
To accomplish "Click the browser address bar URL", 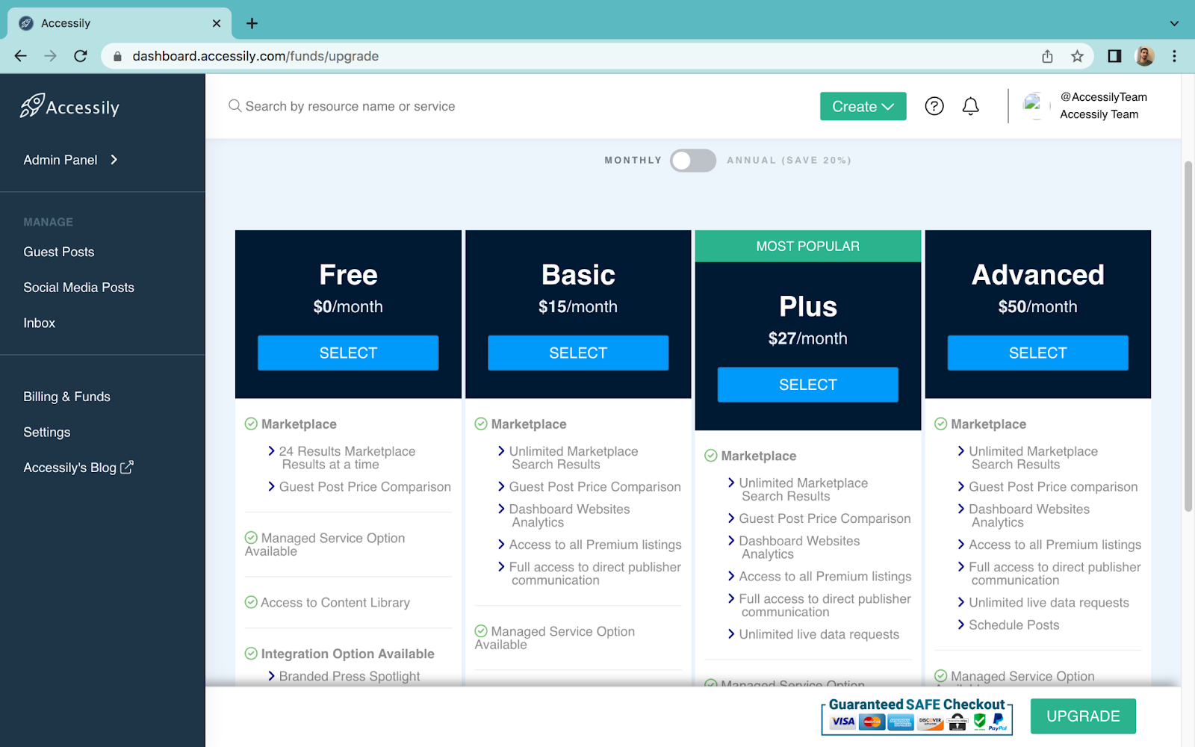I will tap(255, 56).
